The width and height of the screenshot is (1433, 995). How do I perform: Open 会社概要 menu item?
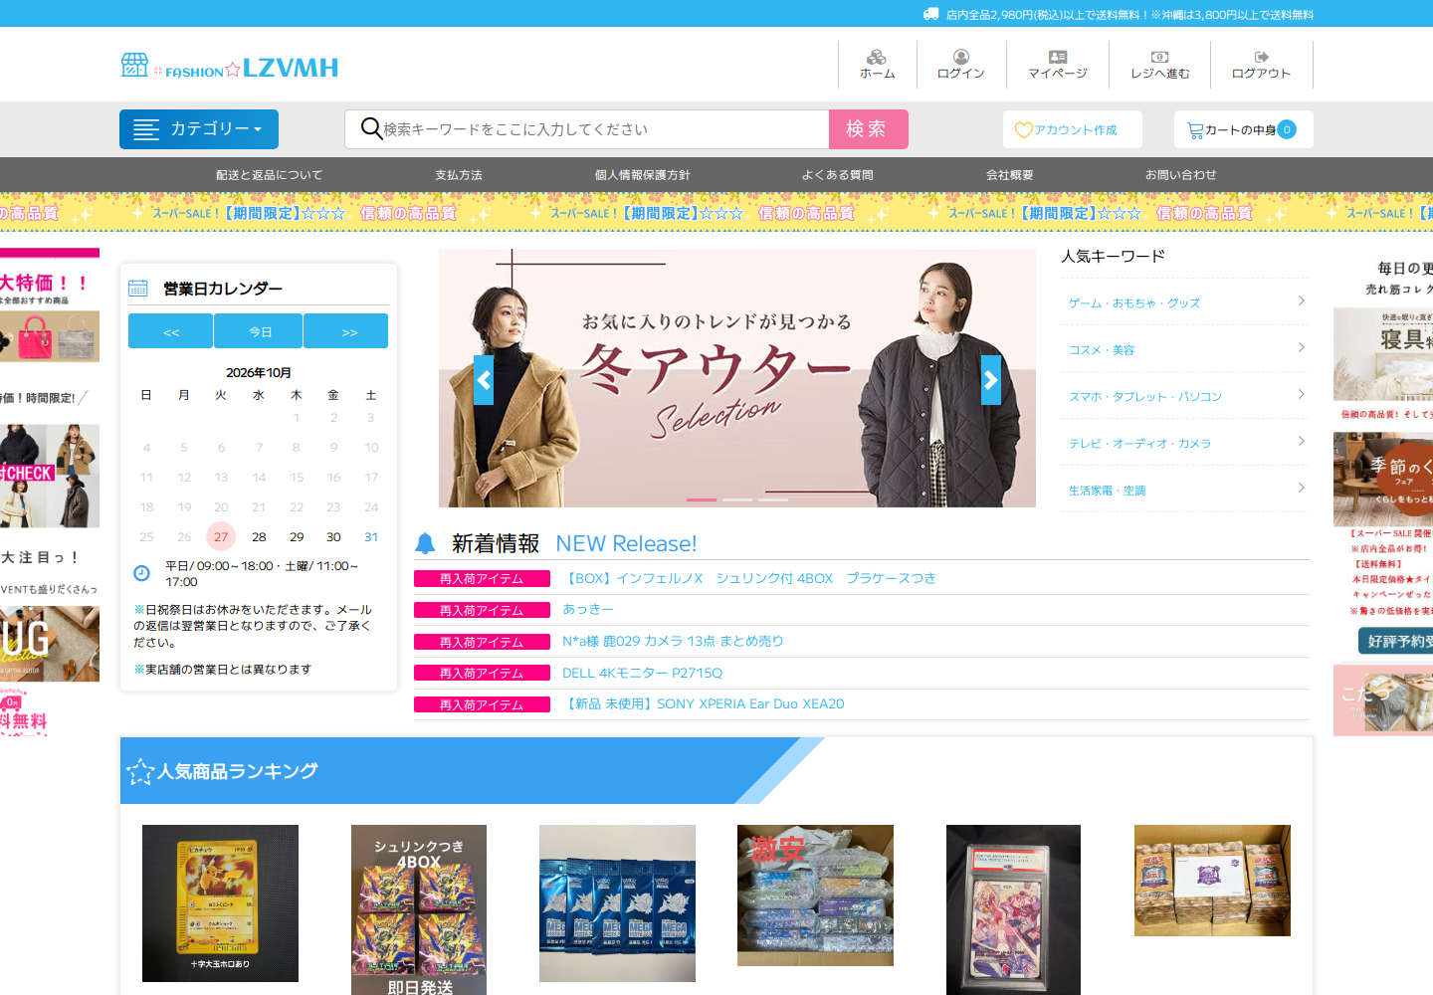[1010, 175]
